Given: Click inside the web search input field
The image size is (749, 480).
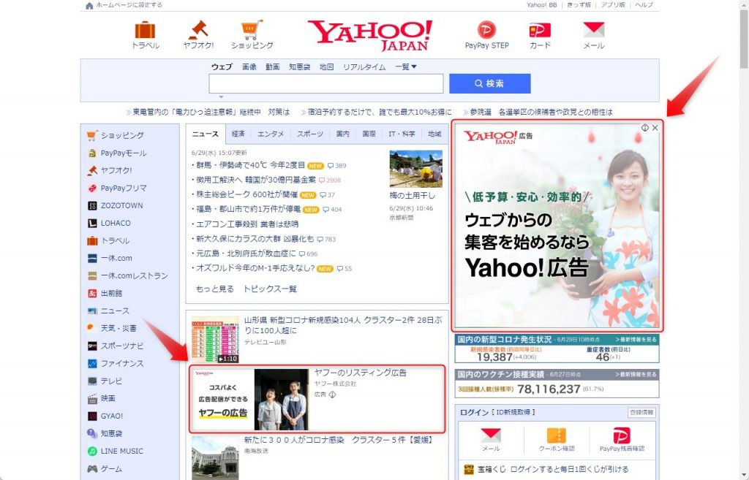Looking at the screenshot, I should pyautogui.click(x=325, y=83).
